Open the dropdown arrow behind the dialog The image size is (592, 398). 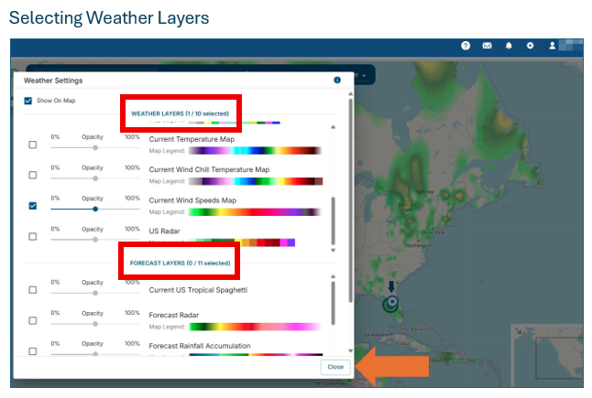coord(365,75)
